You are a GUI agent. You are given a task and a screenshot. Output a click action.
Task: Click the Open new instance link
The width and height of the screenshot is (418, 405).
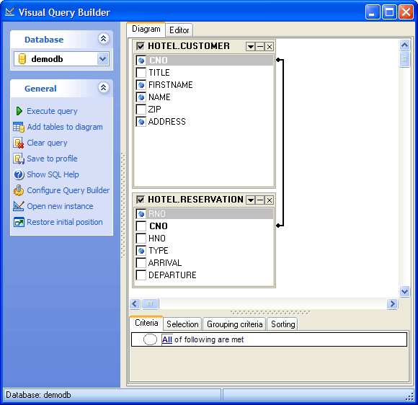point(60,206)
